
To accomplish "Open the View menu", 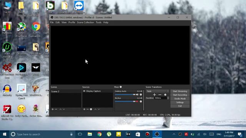I will [x=64, y=22].
